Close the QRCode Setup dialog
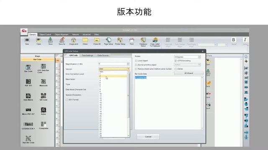The height and width of the screenshot is (150, 268). (203, 51)
